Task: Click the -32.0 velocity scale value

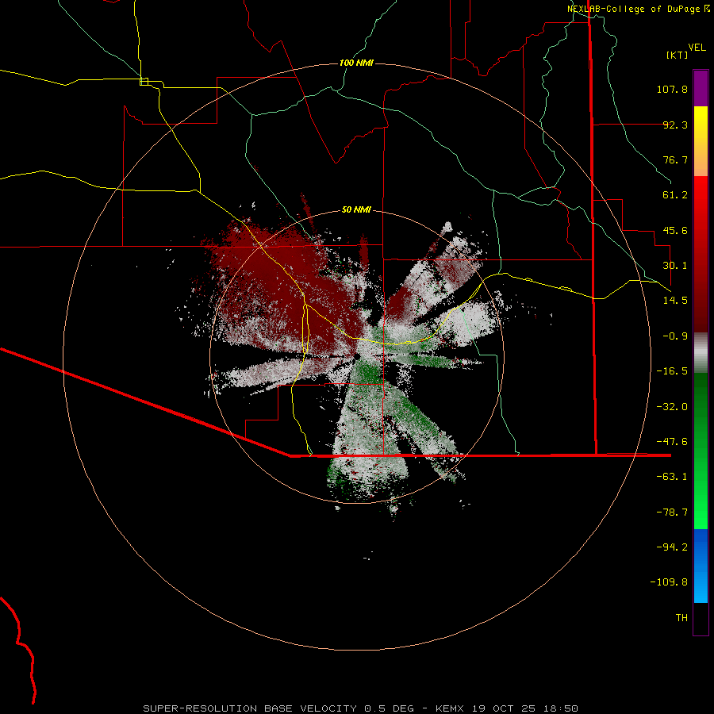Action: [672, 407]
